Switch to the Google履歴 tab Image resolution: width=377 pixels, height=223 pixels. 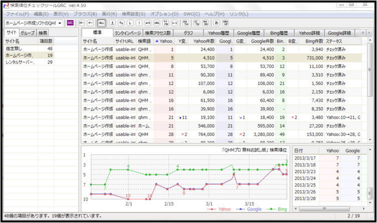click(x=249, y=33)
